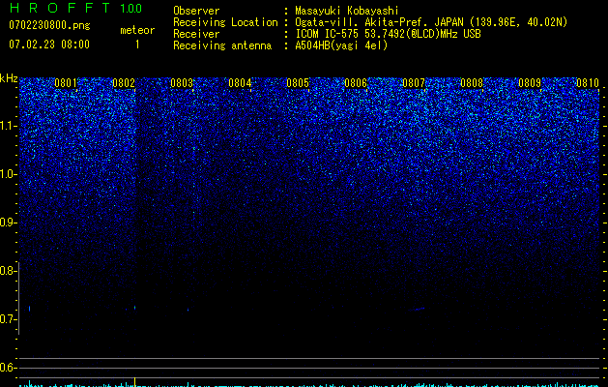This screenshot has width=608, height=387.
Task: Click the antenna text A504HB(yagi 4el)
Action: 341,45
